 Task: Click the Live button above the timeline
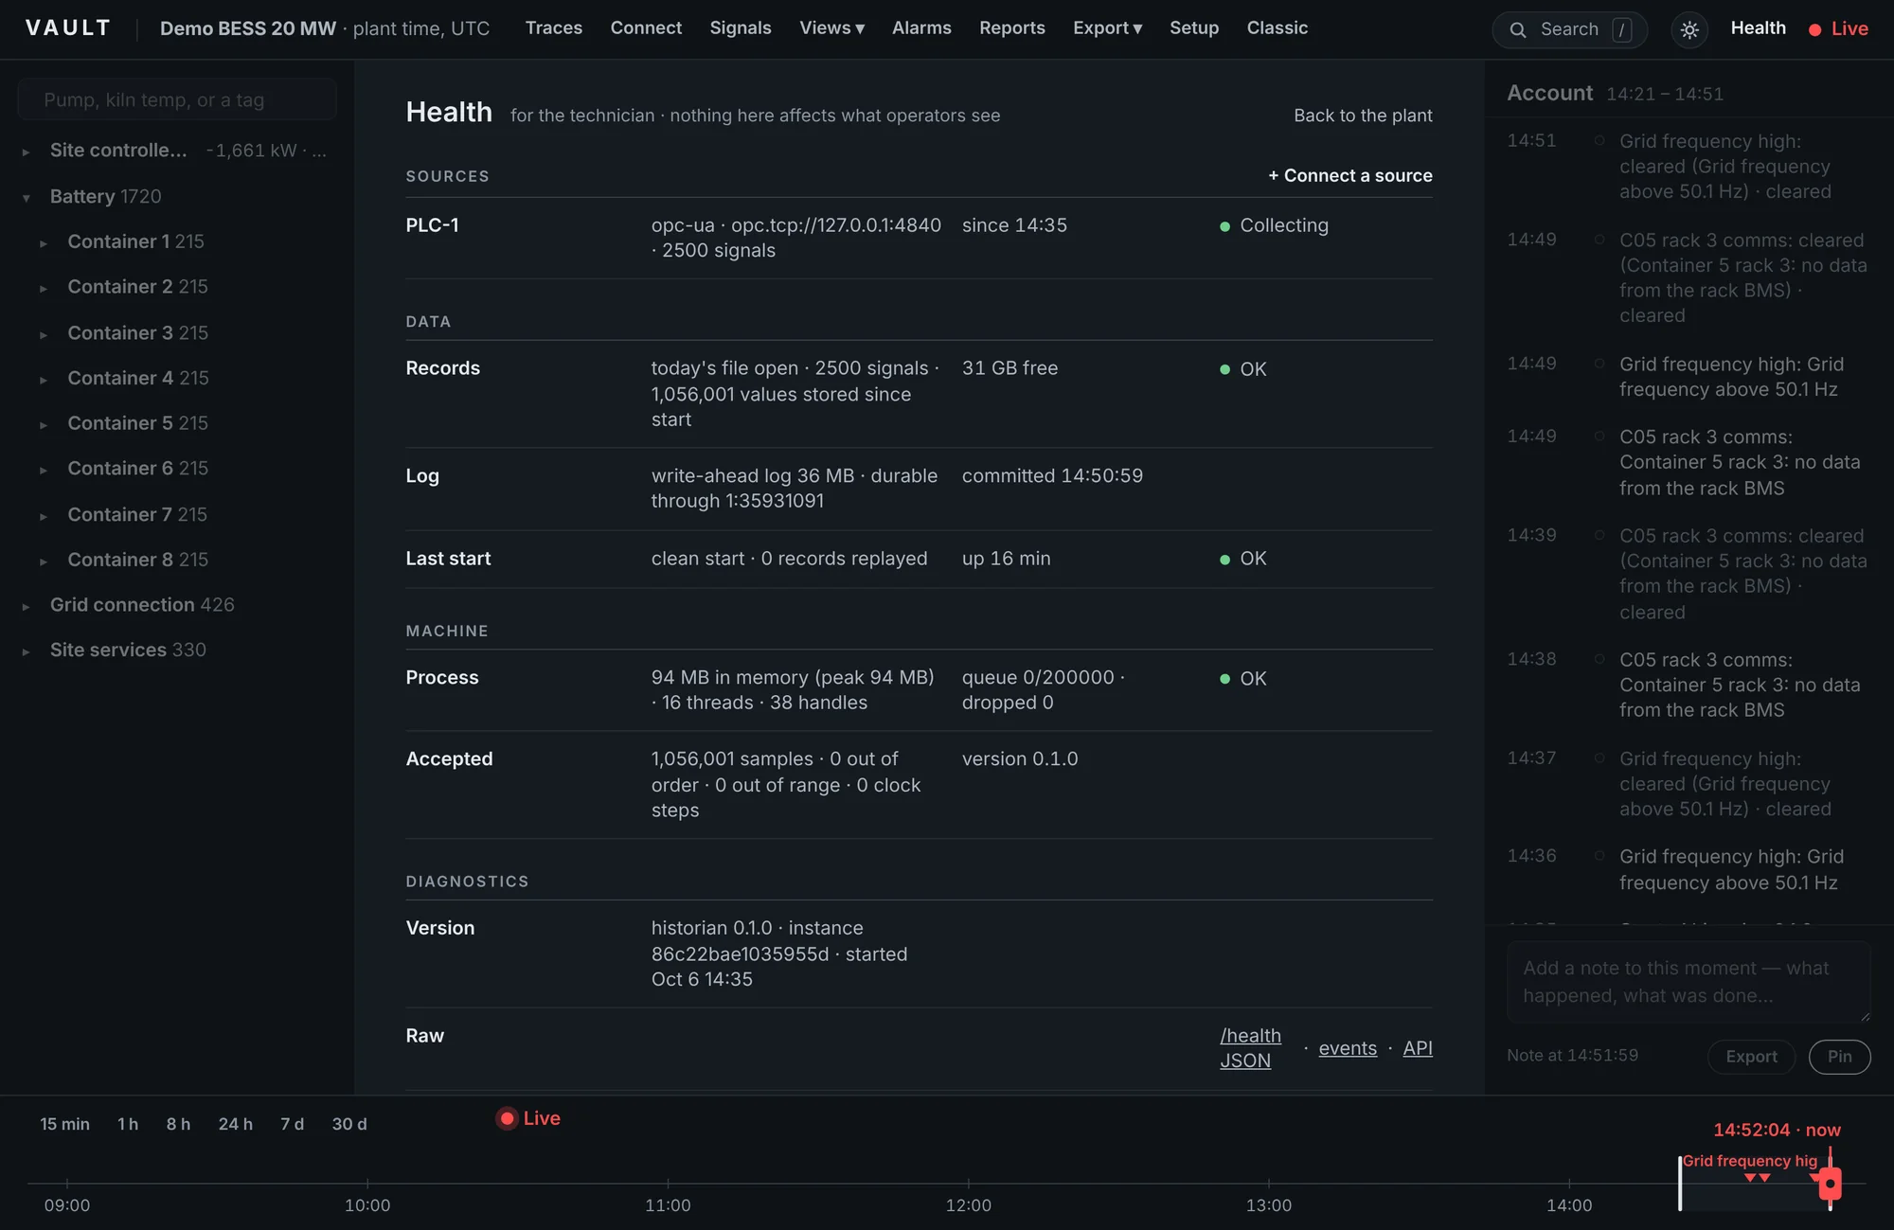coord(529,1118)
